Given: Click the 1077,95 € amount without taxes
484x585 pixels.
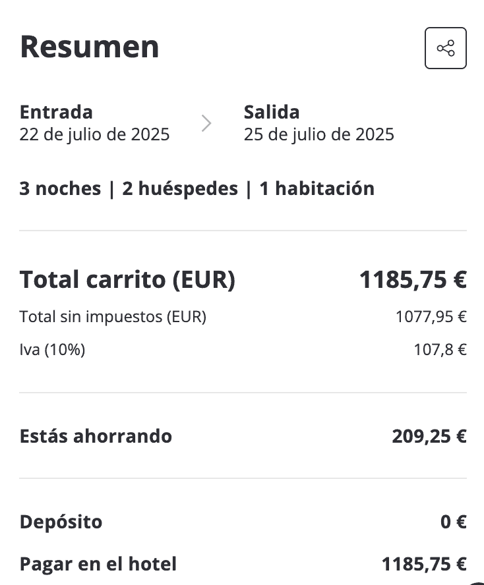Looking at the screenshot, I should [431, 317].
